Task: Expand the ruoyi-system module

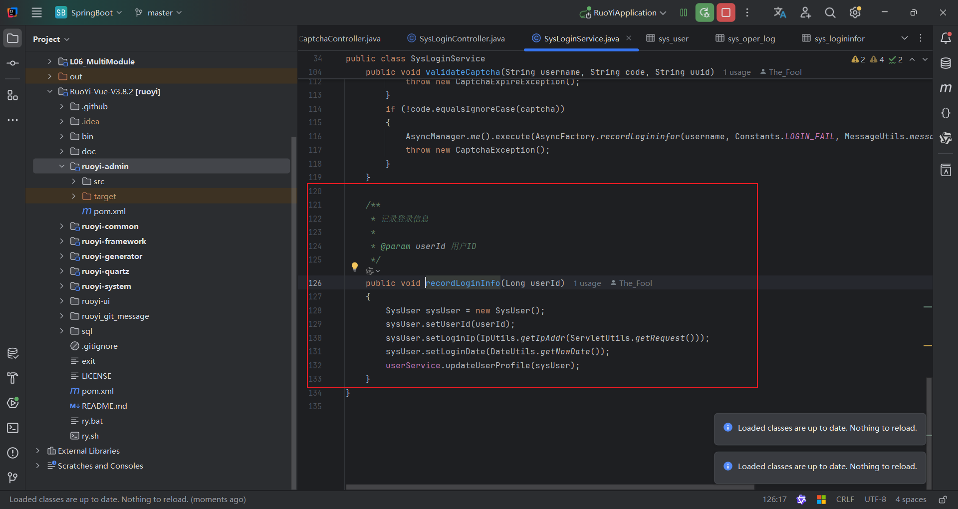Action: point(61,286)
